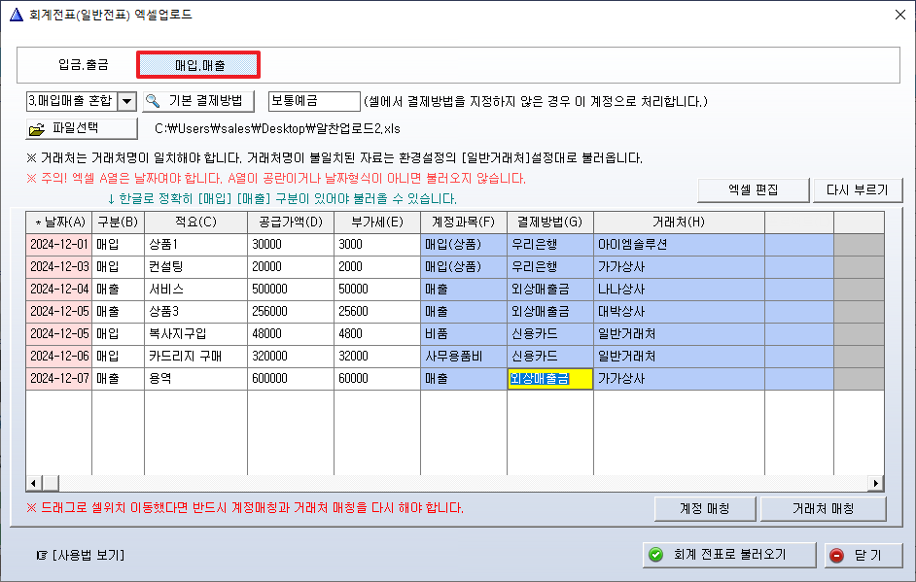Click the 거래처(H) column header

(679, 223)
